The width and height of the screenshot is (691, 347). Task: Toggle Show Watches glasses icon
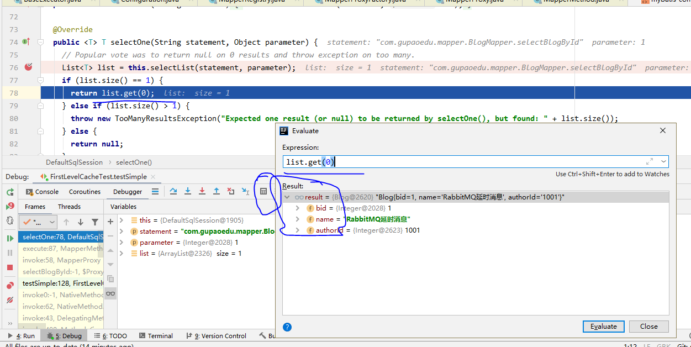[110, 293]
